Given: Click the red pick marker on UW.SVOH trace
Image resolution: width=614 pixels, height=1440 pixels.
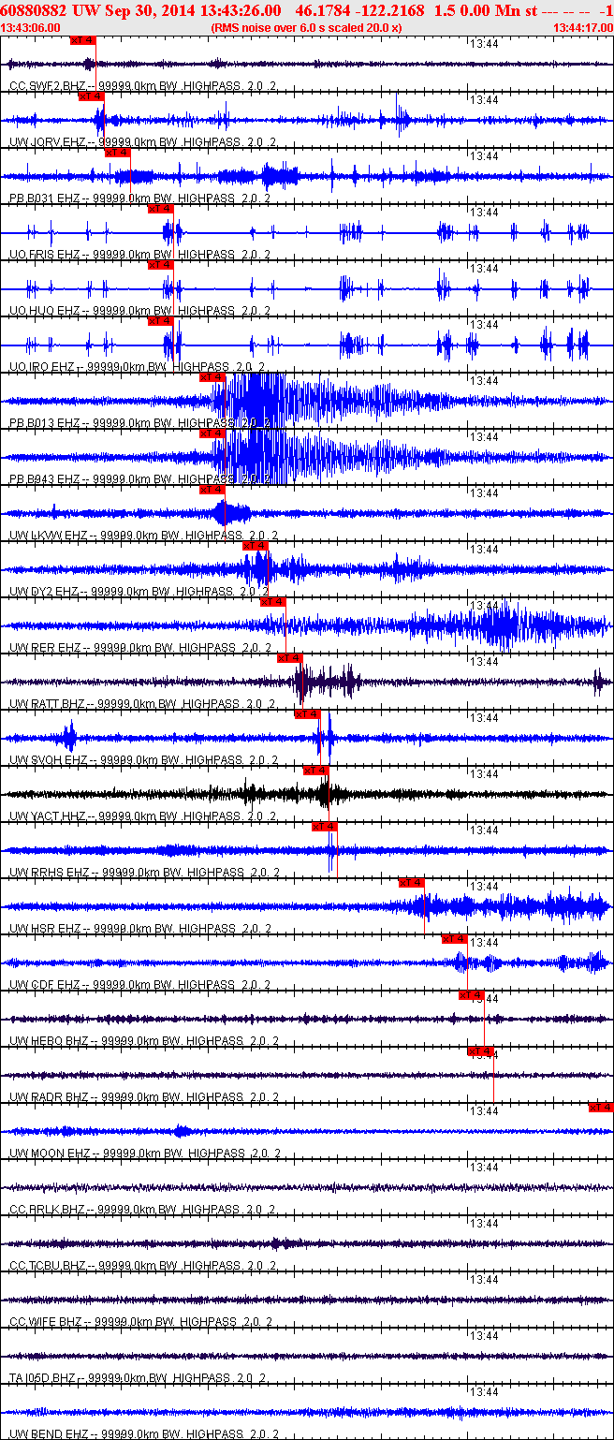Looking at the screenshot, I should coord(307,714).
